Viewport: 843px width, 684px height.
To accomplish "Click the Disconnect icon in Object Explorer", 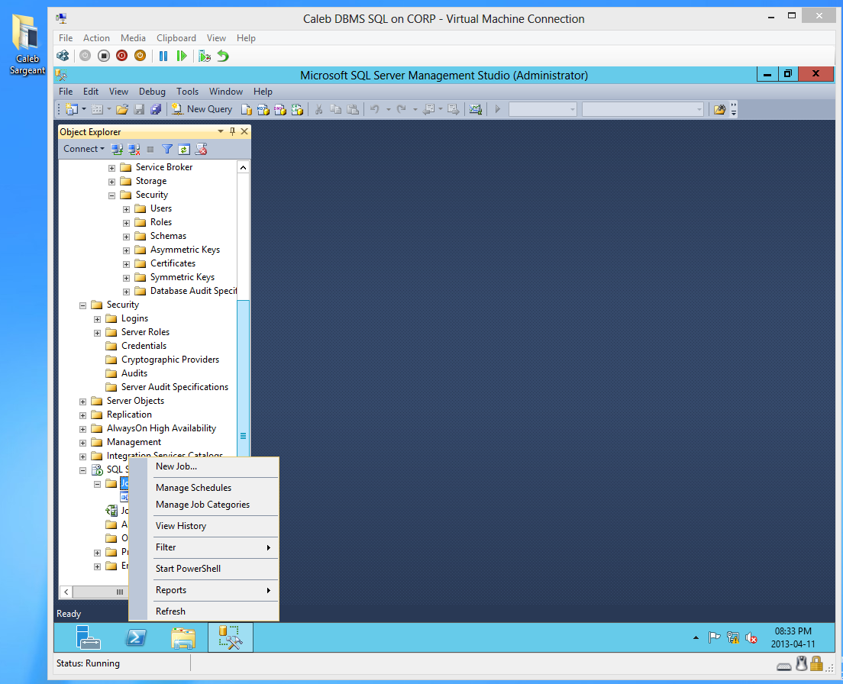I will point(134,149).
